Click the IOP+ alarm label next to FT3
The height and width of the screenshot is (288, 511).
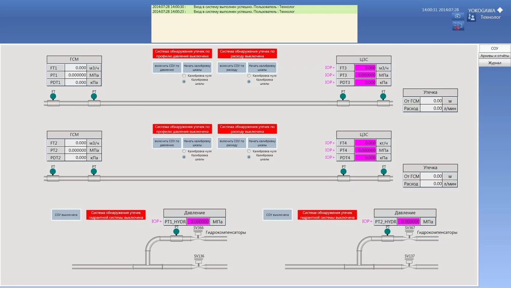point(330,68)
